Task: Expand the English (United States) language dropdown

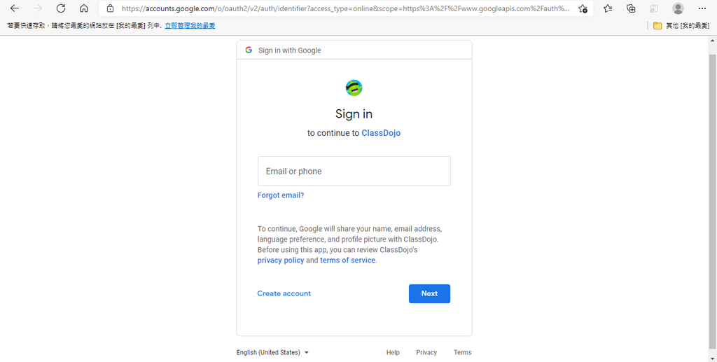Action: coord(272,352)
